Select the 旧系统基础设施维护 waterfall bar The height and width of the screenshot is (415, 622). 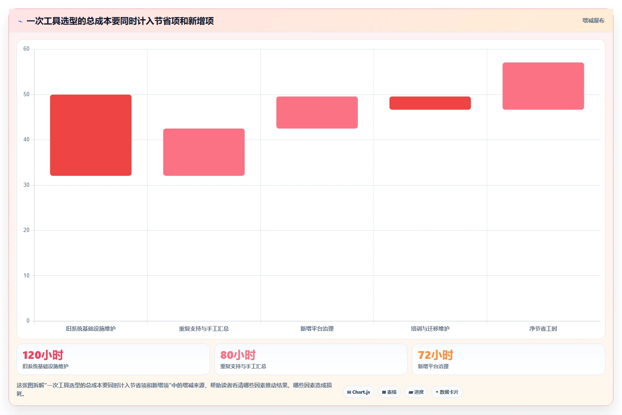point(91,135)
